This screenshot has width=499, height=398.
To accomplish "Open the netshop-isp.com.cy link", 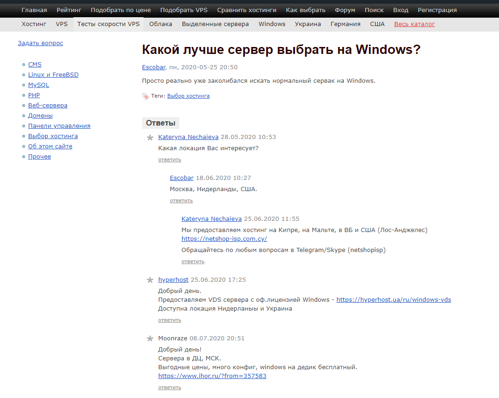I will point(224,239).
